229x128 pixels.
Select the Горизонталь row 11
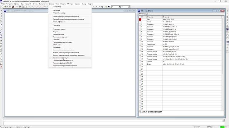pos(180,44)
